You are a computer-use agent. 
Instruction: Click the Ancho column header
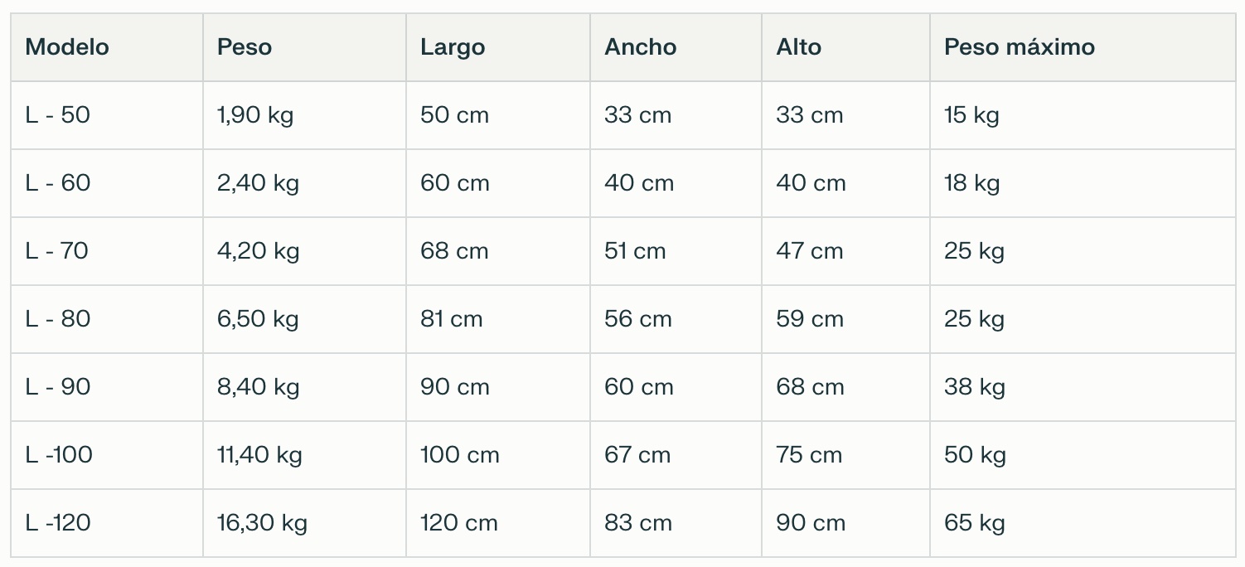pos(641,47)
